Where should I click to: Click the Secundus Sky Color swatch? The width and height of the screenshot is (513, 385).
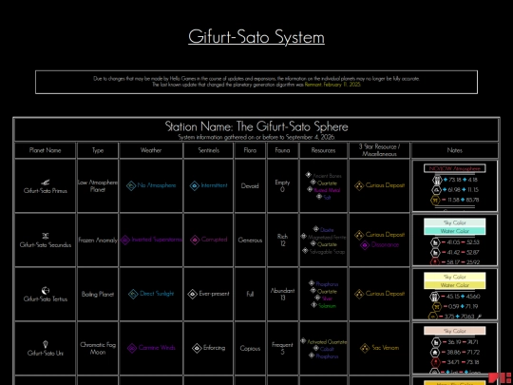coord(454,223)
